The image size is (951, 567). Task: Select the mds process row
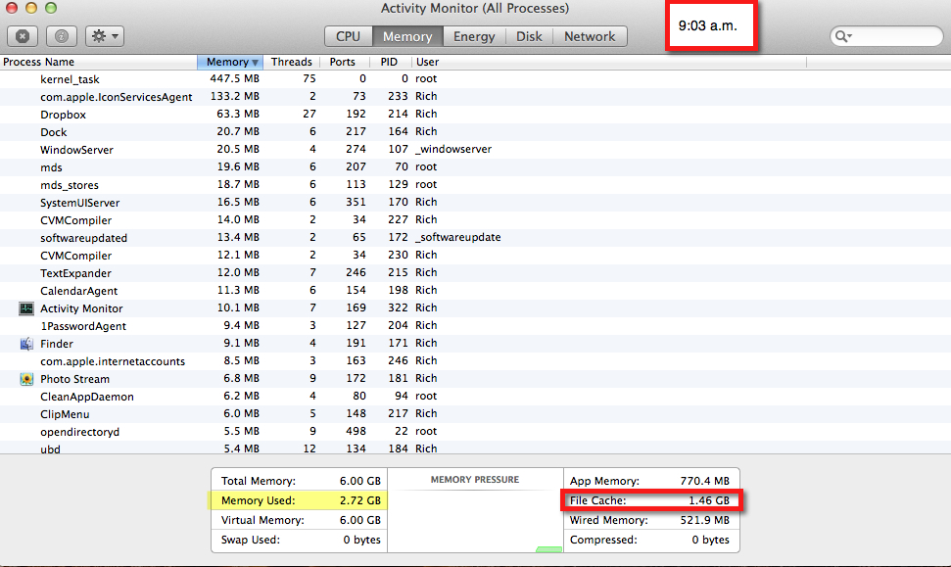476,166
